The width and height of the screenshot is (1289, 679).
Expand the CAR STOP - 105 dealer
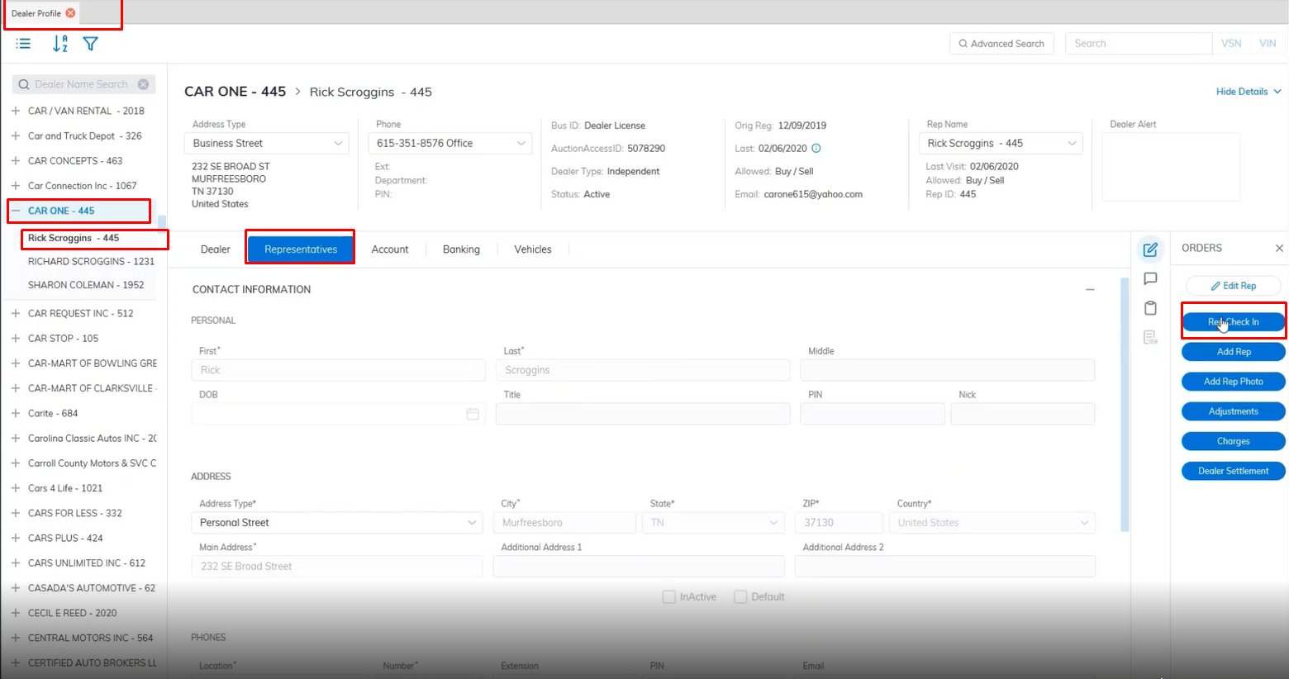tap(16, 339)
